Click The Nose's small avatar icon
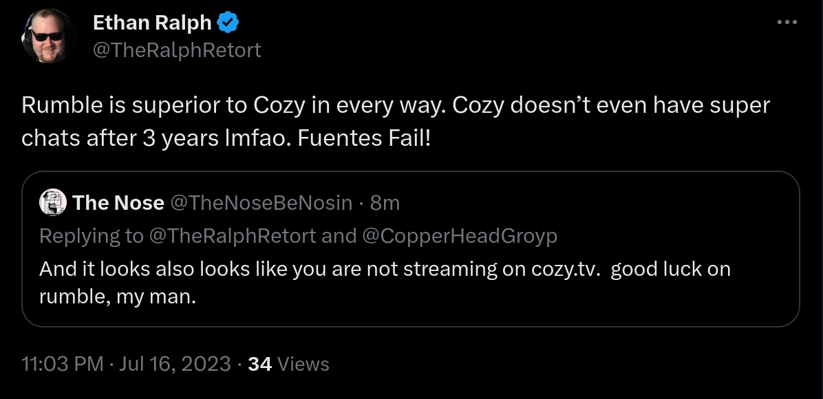Viewport: 823px width, 399px height. coord(54,203)
